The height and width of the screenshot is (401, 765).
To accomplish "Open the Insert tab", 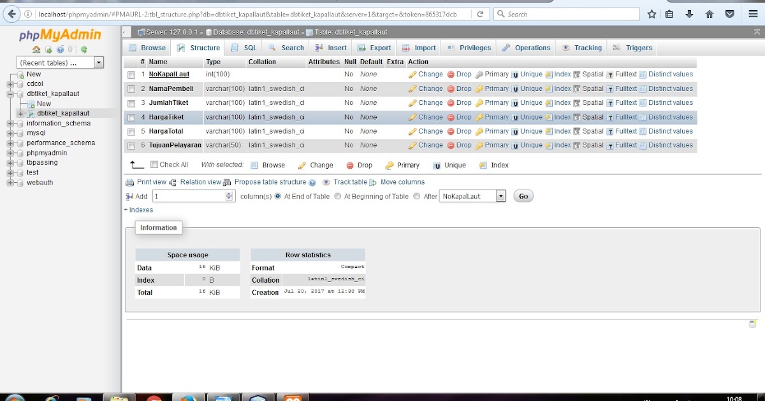I will (x=331, y=48).
